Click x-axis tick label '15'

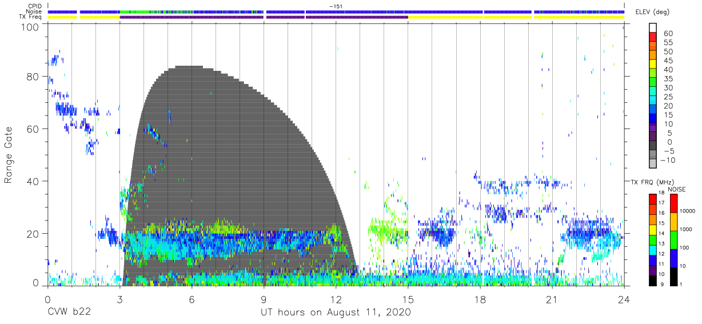(x=408, y=299)
